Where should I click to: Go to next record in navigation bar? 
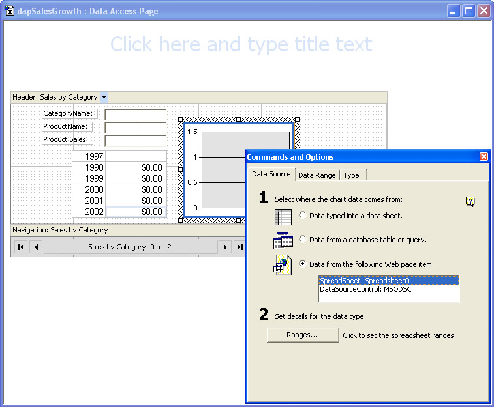[225, 247]
